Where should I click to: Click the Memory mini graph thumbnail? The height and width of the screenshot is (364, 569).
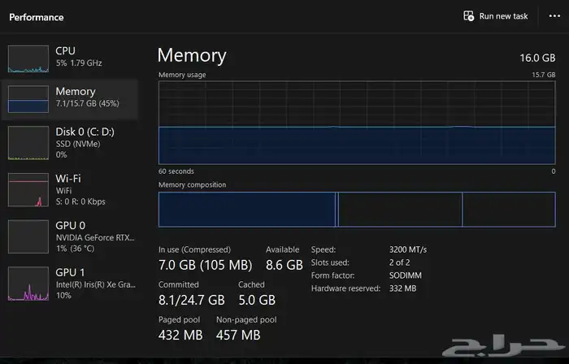click(x=28, y=99)
